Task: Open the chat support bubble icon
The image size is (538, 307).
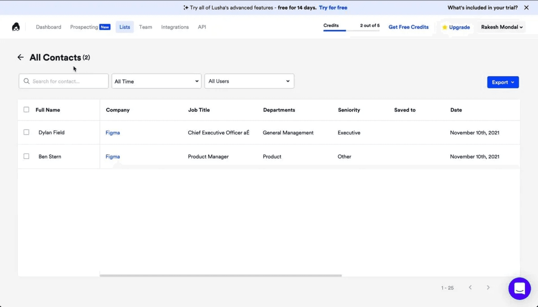Action: 520,289
